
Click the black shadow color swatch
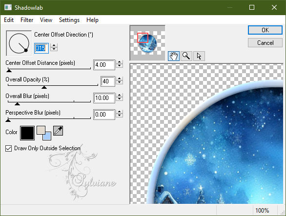coord(27,133)
